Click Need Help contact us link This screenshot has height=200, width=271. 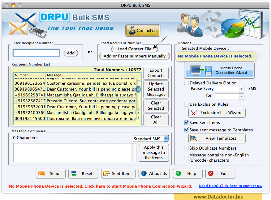230,186
